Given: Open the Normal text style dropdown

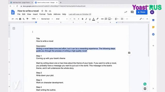Looking at the screenshot, I should pyautogui.click(x=47, y=19).
